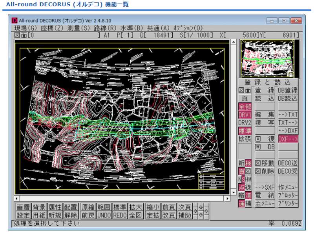Viewport: 314px width, 232px height.
Task: Open the 画層 layer settings button
Action: [x=23, y=207]
